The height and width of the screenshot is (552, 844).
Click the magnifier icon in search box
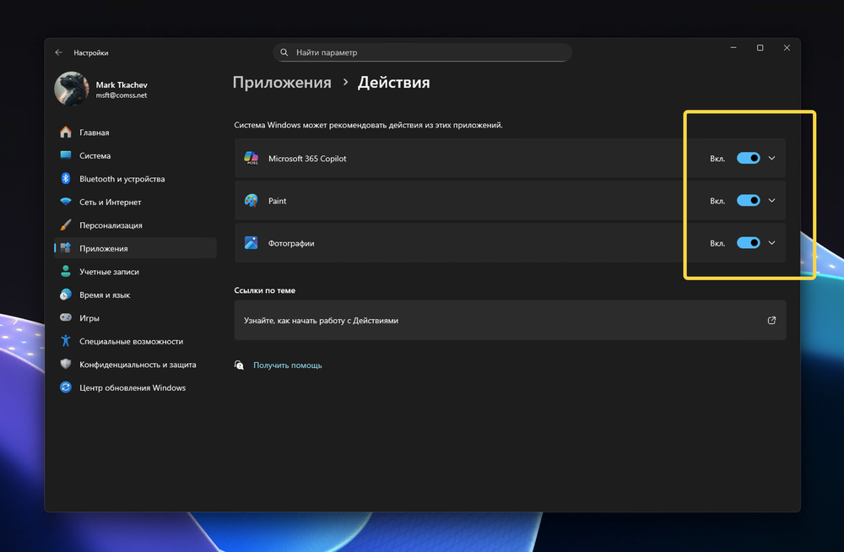coord(284,52)
